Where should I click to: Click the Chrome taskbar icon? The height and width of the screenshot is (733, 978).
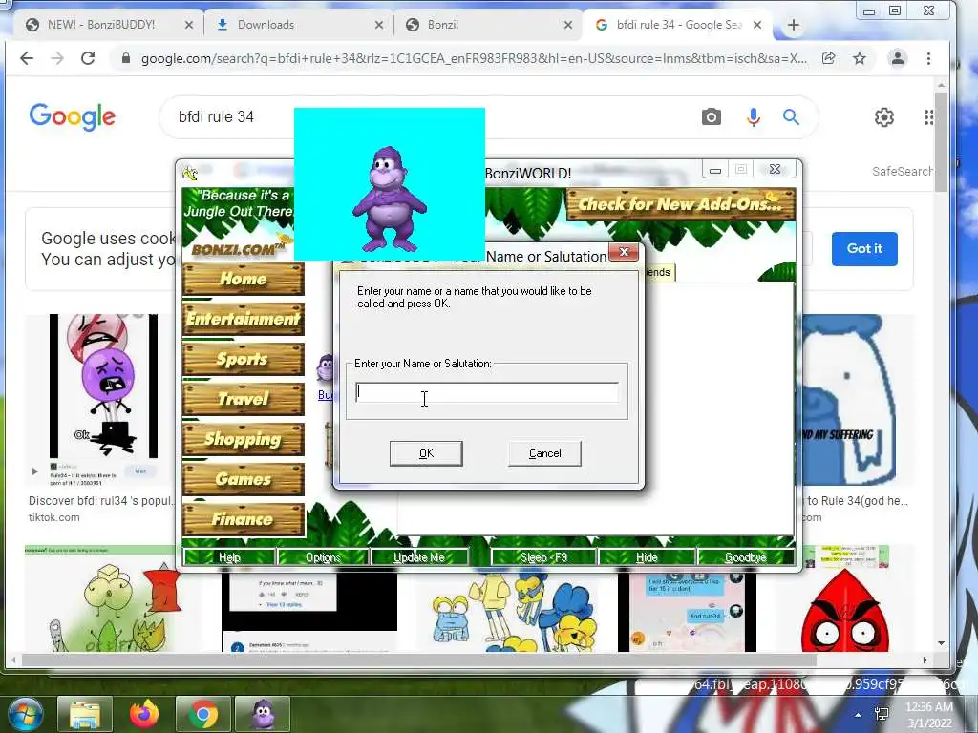202,714
